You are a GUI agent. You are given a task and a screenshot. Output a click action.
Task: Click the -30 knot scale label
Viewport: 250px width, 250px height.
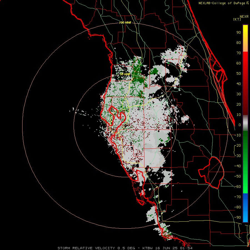(x=237, y=156)
